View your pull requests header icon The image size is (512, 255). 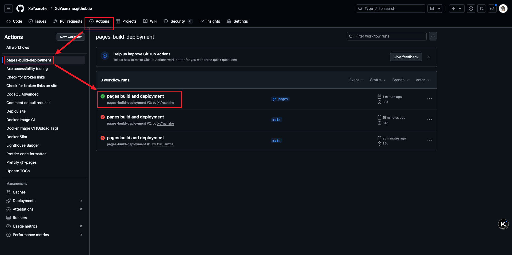[x=482, y=9]
